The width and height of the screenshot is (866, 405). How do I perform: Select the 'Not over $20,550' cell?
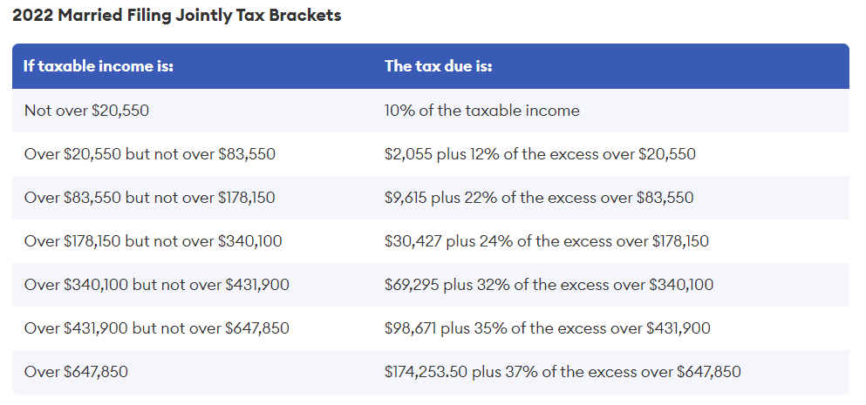[x=80, y=111]
